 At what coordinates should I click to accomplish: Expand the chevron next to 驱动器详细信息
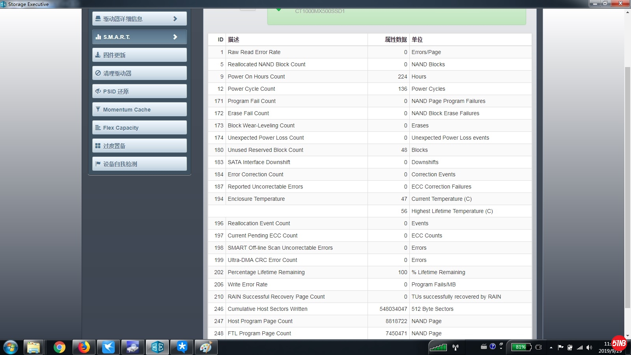click(x=175, y=19)
